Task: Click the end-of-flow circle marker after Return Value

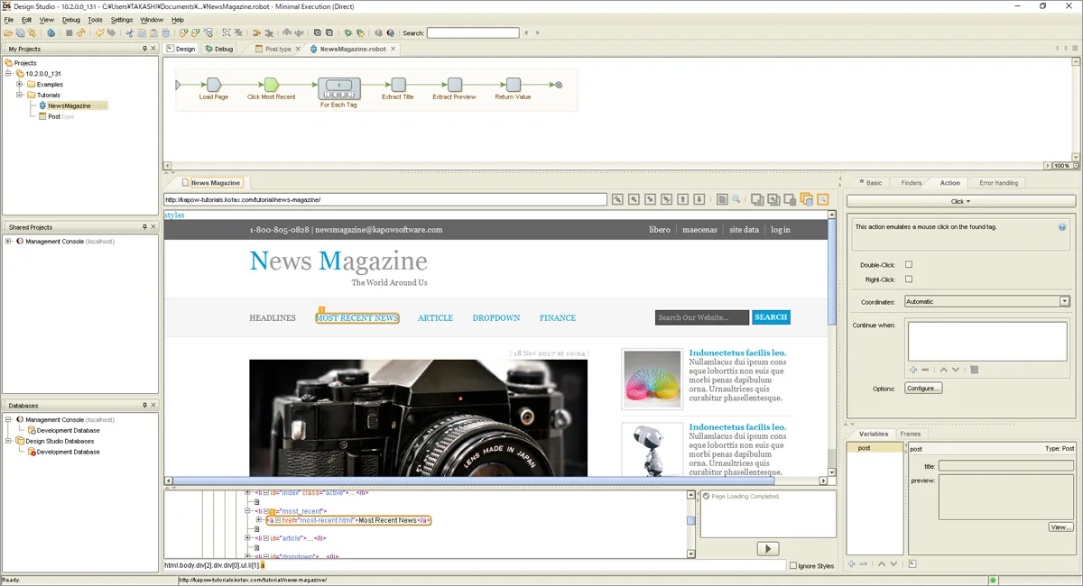Action: (x=559, y=85)
